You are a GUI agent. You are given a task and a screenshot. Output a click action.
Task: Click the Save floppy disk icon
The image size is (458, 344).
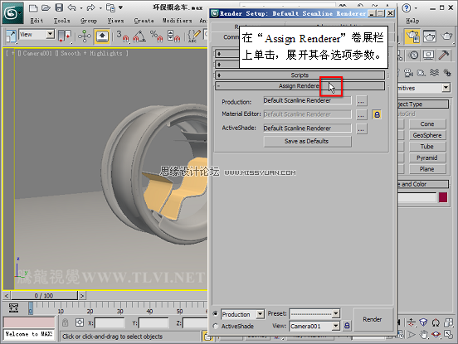click(x=59, y=8)
